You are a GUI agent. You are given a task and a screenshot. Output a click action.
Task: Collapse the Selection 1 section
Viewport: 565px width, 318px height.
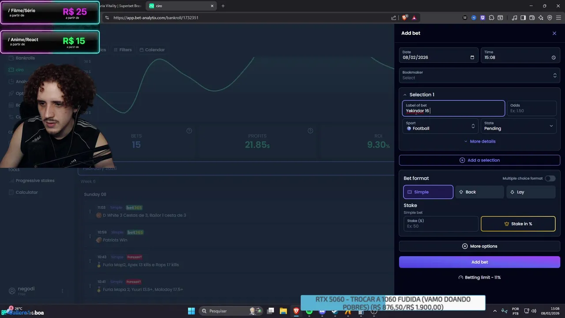[405, 95]
